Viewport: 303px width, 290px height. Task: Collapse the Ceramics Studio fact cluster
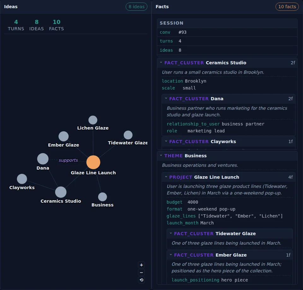(161, 62)
